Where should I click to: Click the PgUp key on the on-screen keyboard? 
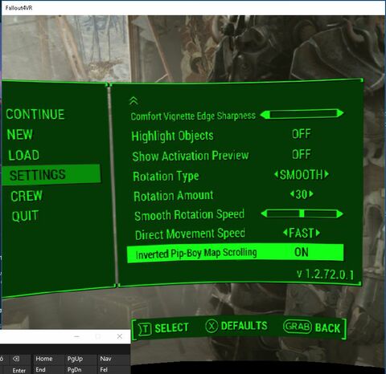click(x=75, y=359)
